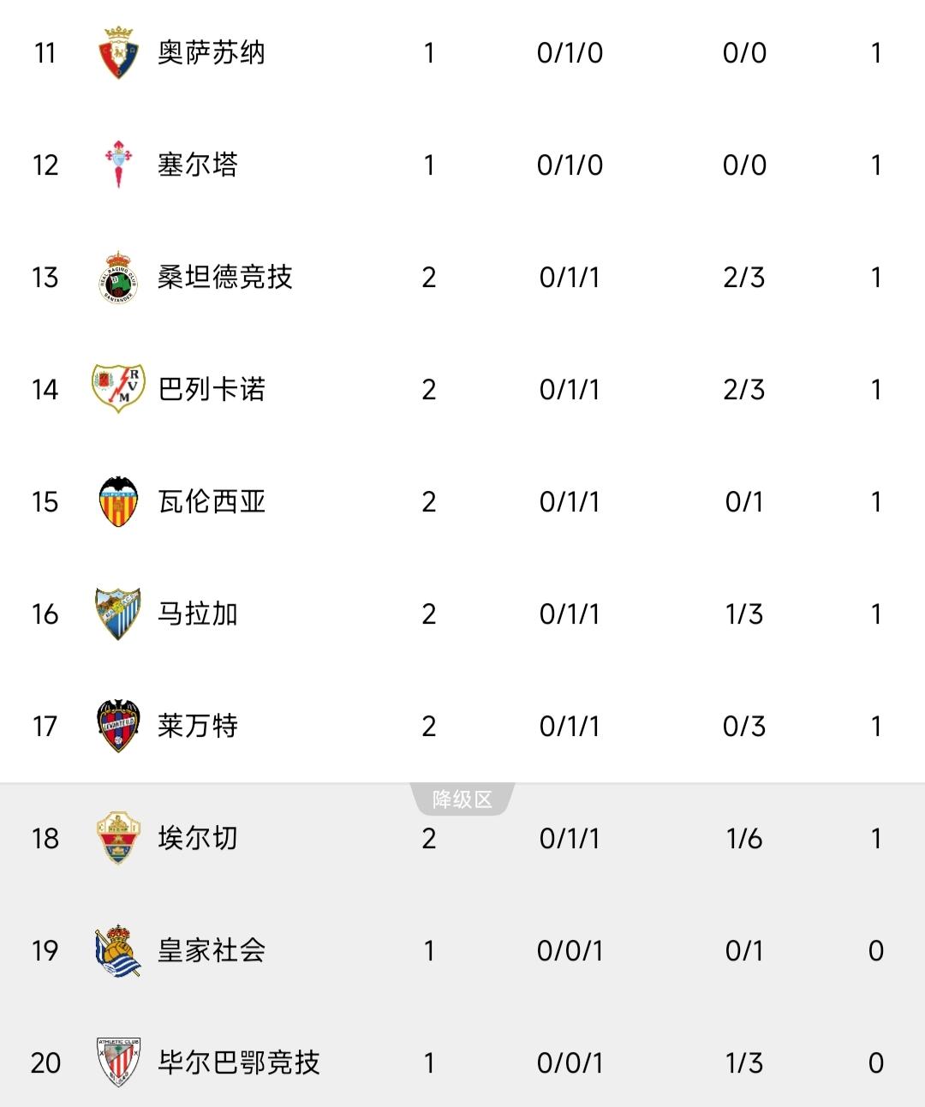The height and width of the screenshot is (1107, 925).
Task: Select rank 16 马拉加 row
Action: point(462,613)
